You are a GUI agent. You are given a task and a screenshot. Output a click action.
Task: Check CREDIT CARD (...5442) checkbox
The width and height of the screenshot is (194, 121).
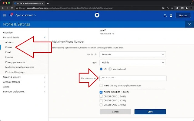click(x=101, y=96)
